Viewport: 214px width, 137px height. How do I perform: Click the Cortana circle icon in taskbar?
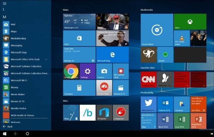tap(27, 133)
